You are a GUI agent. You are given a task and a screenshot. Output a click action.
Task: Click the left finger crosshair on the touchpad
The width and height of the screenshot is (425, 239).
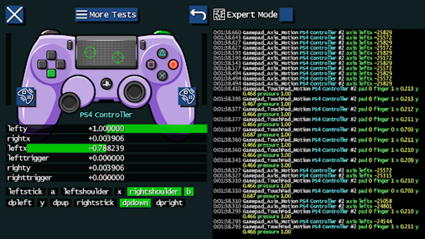point(90,52)
